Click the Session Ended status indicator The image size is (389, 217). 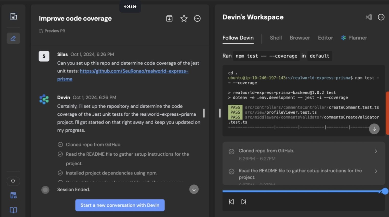tap(45, 190)
